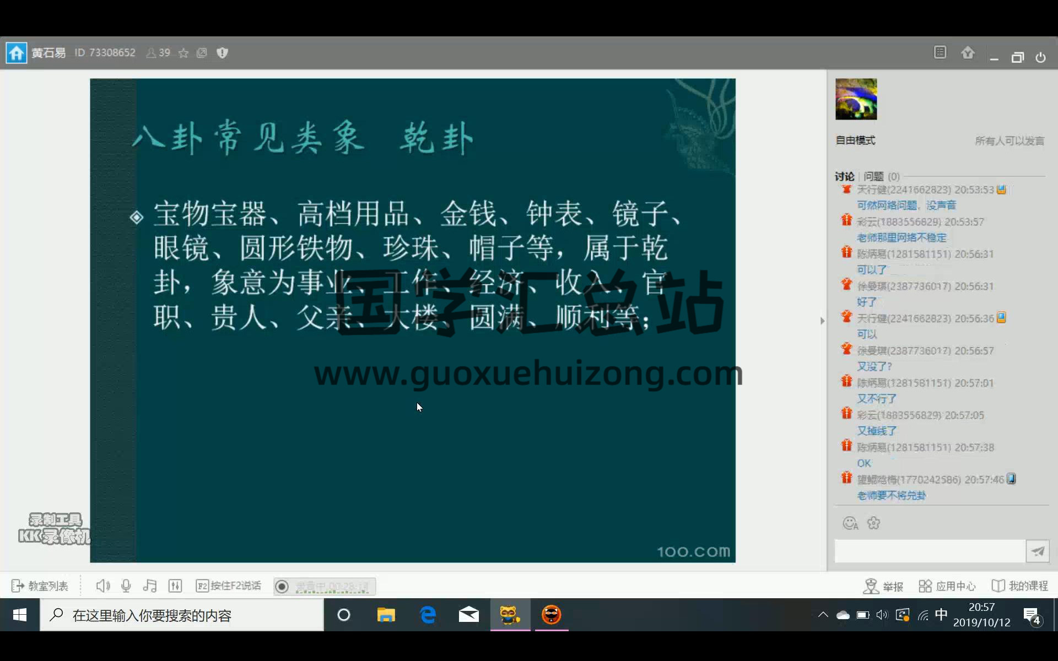Toggle the recording 录音中 button
The width and height of the screenshot is (1058, 661).
(x=325, y=586)
